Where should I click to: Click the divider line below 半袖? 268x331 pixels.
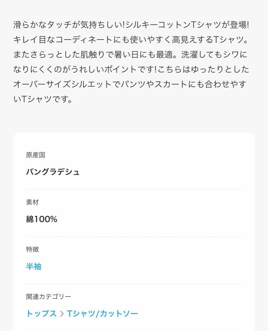coord(134,284)
